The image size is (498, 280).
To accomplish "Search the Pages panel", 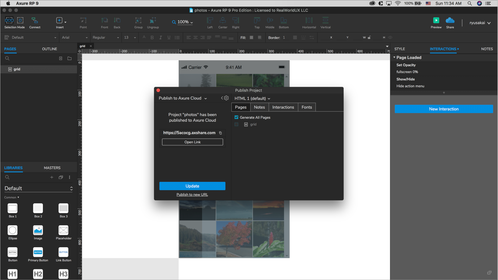I will (7, 58).
